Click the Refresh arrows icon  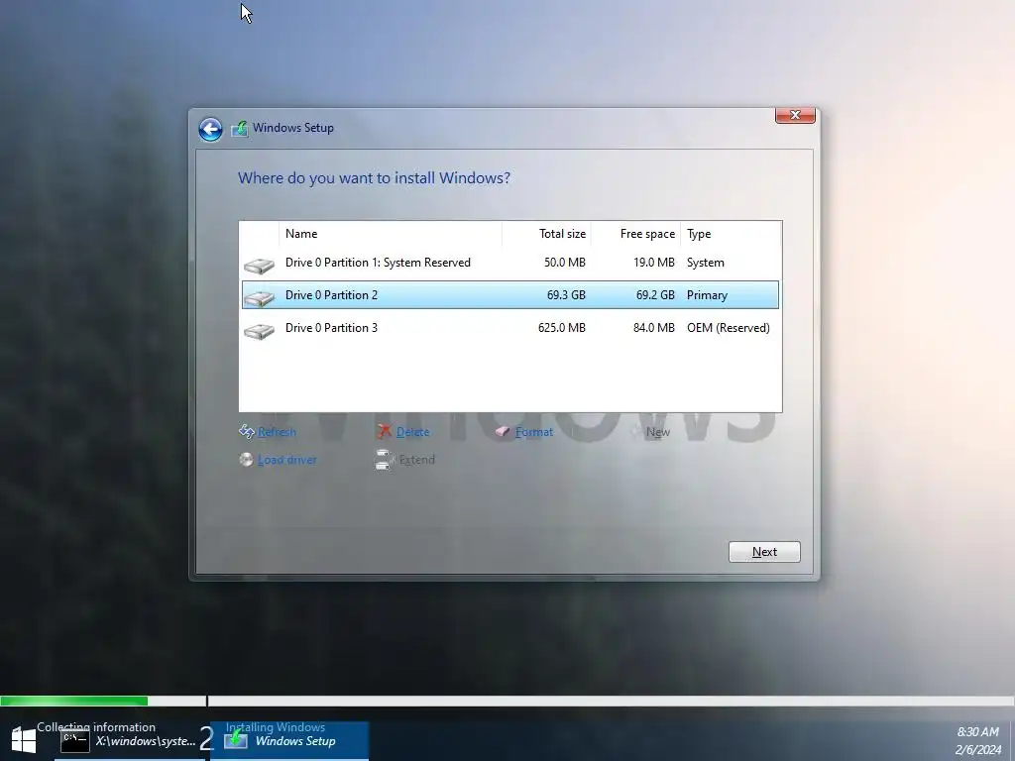coord(247,431)
